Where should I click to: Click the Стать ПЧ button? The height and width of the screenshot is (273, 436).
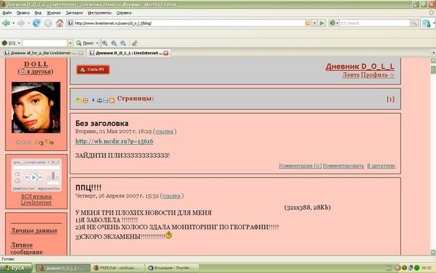tap(93, 69)
